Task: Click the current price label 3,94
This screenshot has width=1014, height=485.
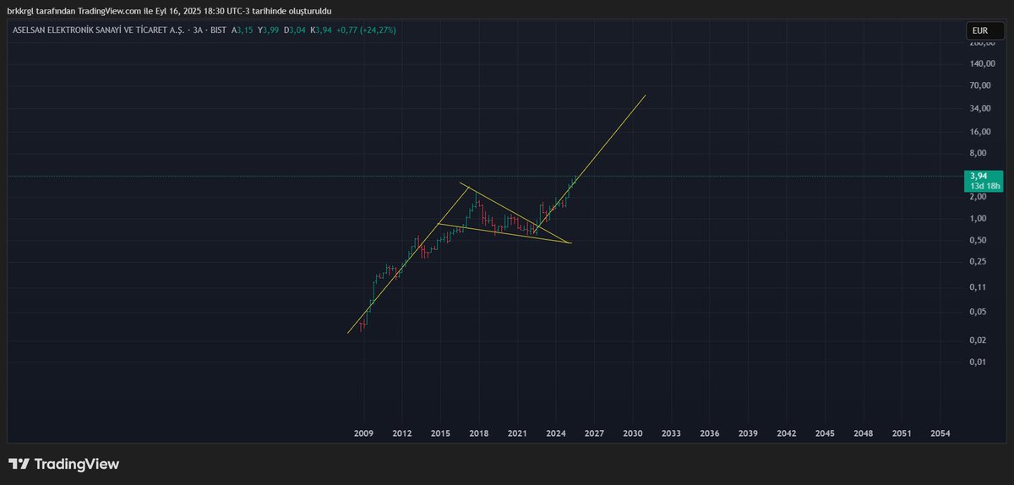Action: [980, 176]
